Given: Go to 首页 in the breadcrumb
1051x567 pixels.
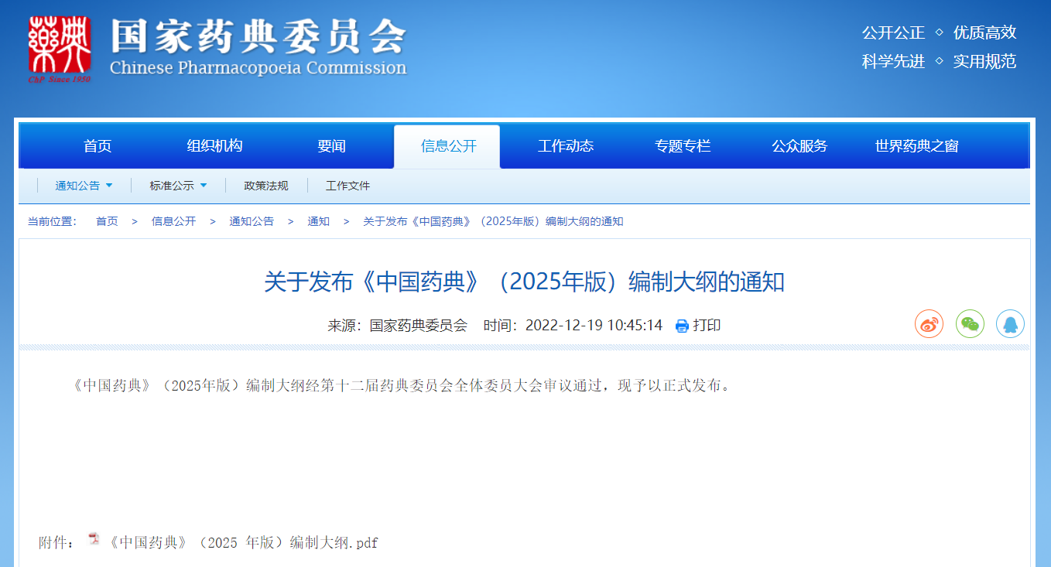Looking at the screenshot, I should [107, 221].
